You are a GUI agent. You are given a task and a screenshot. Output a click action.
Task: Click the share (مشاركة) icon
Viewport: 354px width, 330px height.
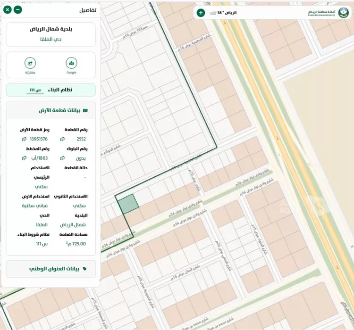30,63
